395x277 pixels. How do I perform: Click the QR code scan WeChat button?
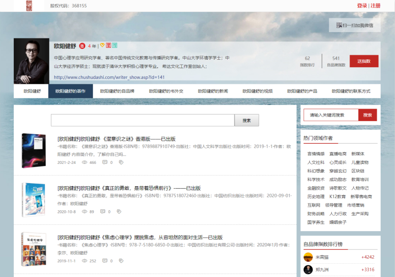pos(355,25)
